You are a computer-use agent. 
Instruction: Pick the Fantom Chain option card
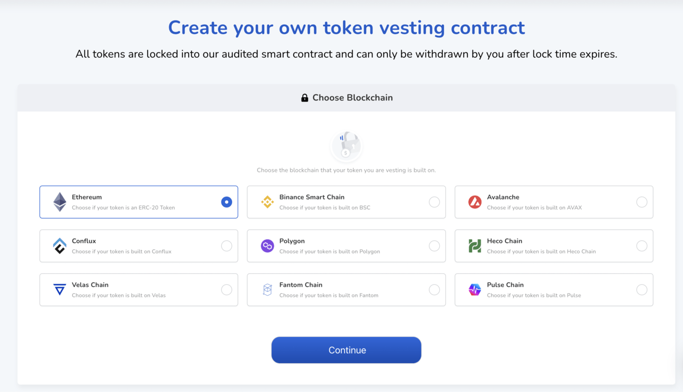pos(346,290)
